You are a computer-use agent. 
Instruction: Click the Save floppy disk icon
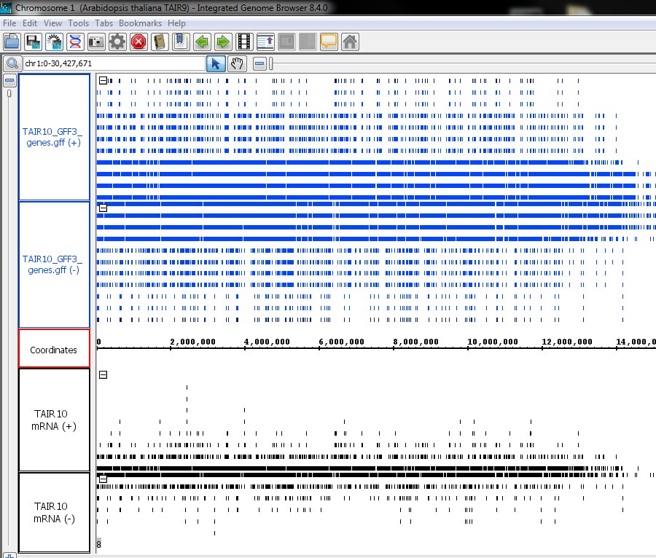(32, 42)
